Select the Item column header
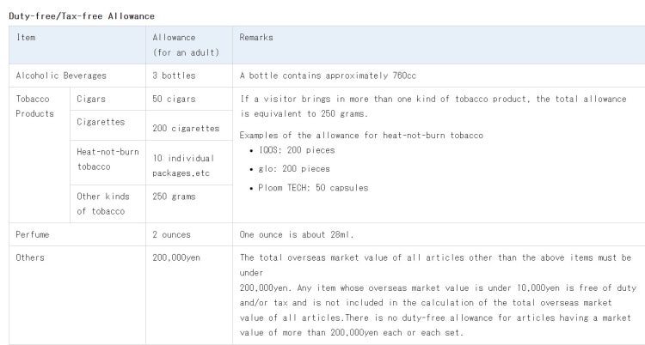Image resolution: width=645 pixels, height=345 pixels. pos(77,45)
